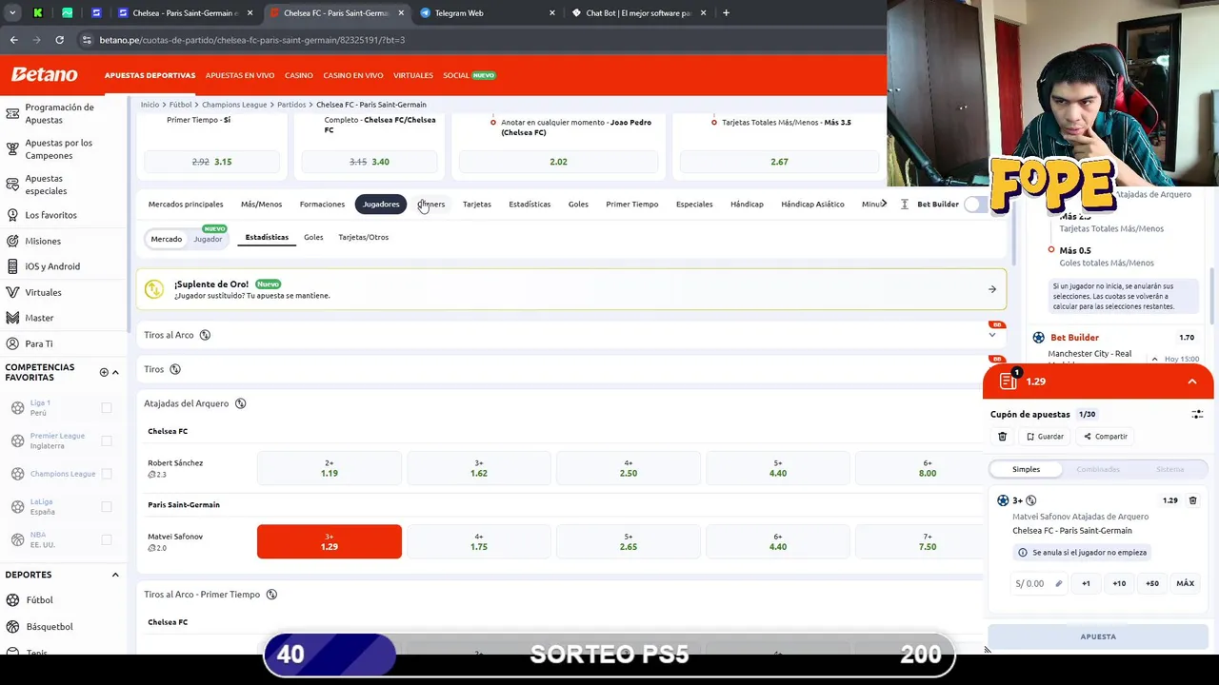This screenshot has height=685, width=1219.
Task: Add +10 to the stake
Action: [1119, 583]
